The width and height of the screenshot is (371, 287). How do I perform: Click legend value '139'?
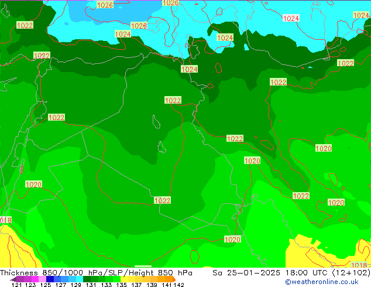coord(152,285)
